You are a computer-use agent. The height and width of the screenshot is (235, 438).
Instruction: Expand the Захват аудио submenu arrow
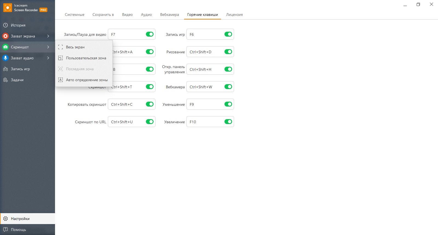[x=48, y=58]
